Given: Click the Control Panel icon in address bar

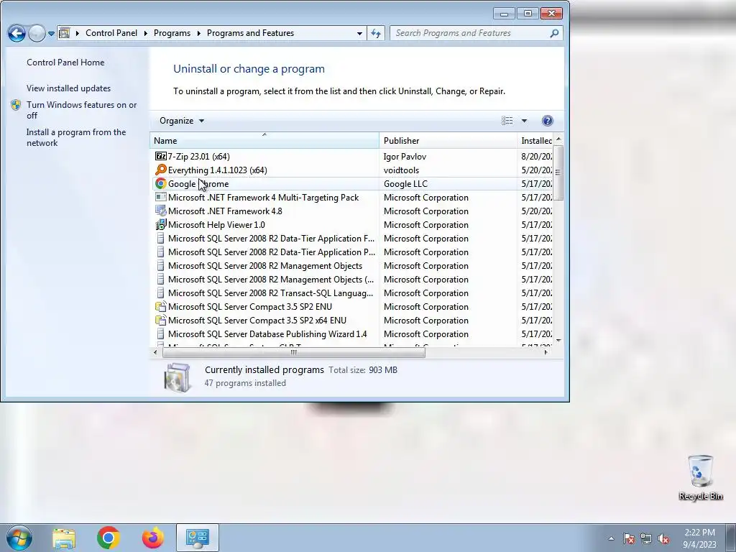Looking at the screenshot, I should tap(64, 33).
